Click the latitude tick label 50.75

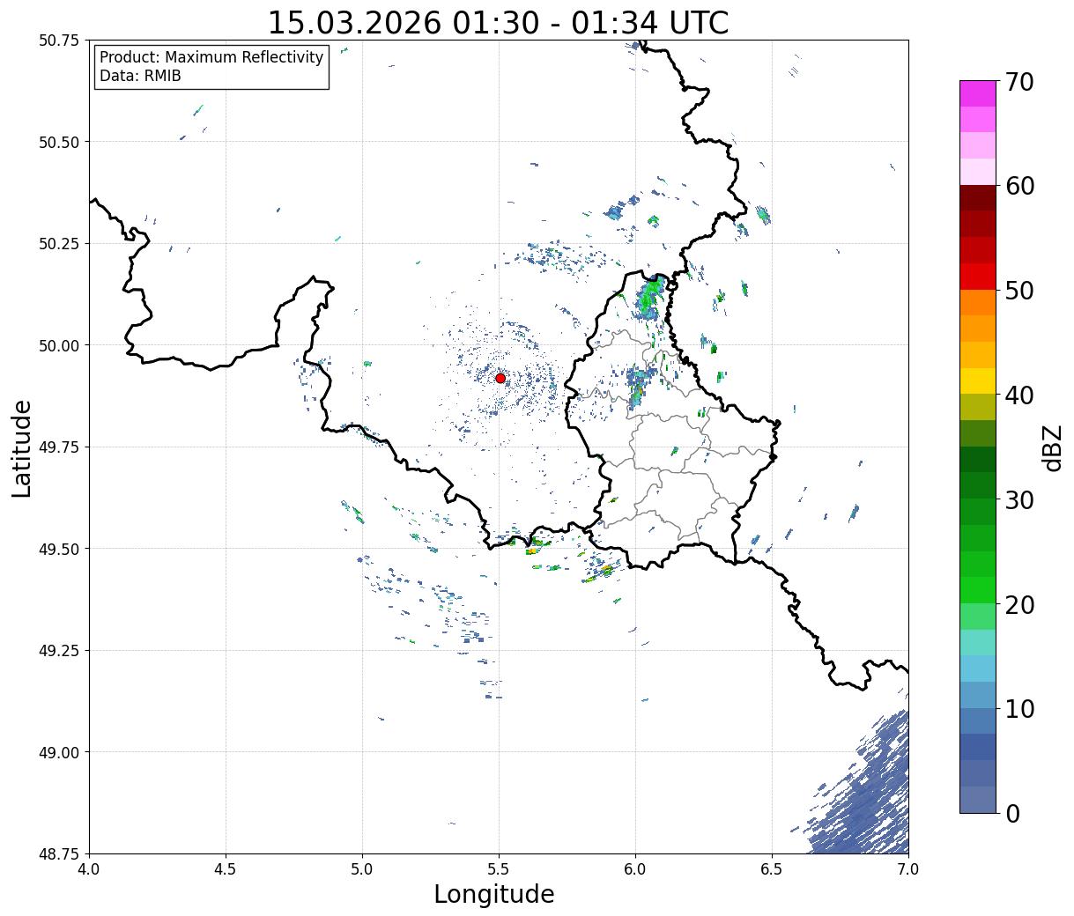click(x=58, y=41)
